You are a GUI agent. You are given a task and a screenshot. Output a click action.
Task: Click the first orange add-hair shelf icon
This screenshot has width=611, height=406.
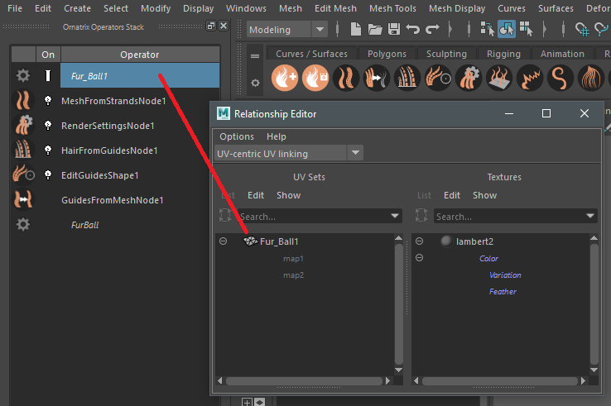pyautogui.click(x=284, y=79)
